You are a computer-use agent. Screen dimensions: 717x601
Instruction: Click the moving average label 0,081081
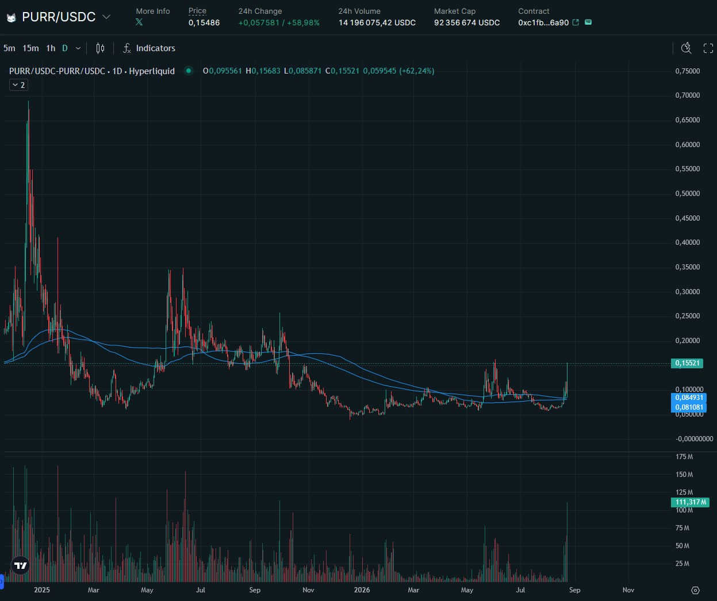tap(689, 407)
